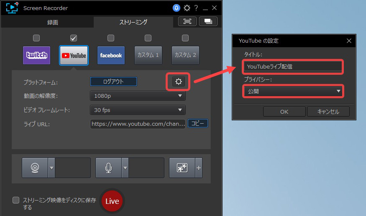Open the 動画の解像度 1080p dropdown
The height and width of the screenshot is (216, 366).
138,96
